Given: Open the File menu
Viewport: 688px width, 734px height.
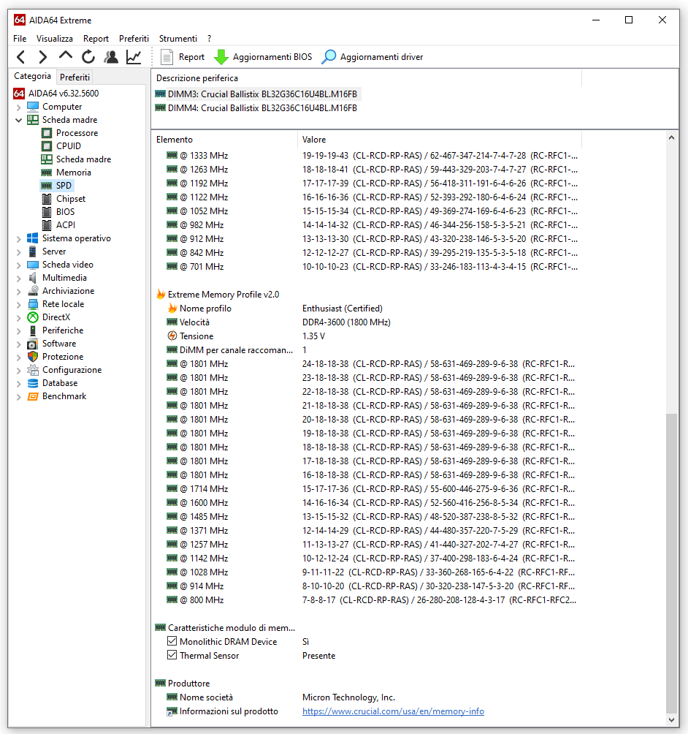Looking at the screenshot, I should pyautogui.click(x=20, y=39).
